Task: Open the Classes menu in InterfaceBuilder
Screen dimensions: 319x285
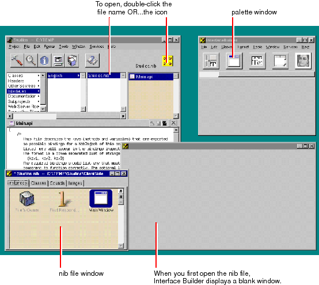Action: point(226,47)
